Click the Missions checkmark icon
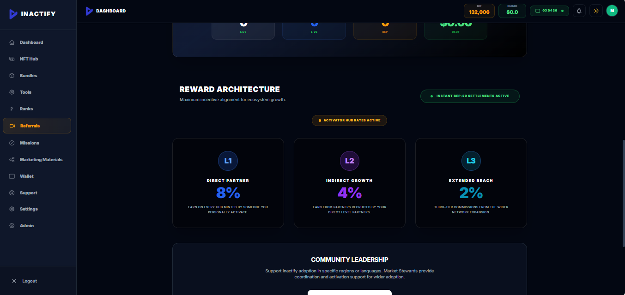 pyautogui.click(x=11, y=143)
